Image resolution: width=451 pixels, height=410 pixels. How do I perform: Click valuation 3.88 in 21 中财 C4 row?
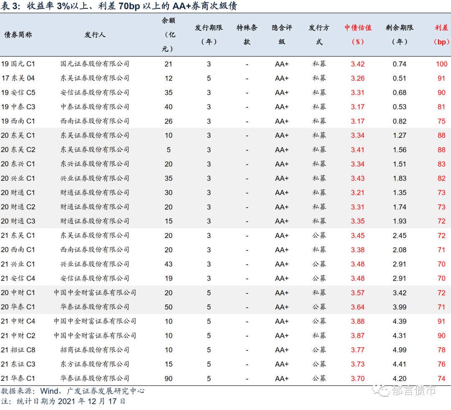[357, 321]
